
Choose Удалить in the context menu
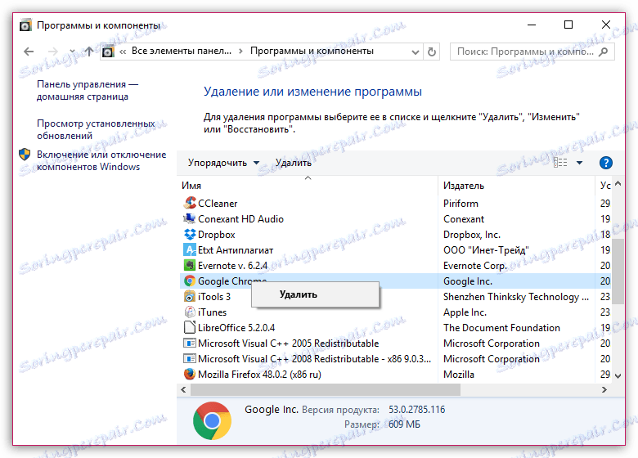(x=316, y=294)
